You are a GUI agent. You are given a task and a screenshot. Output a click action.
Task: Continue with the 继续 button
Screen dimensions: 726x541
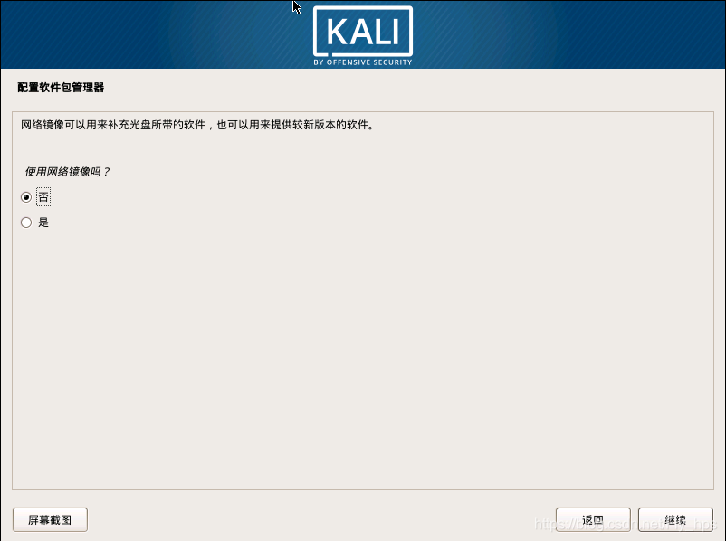675,519
